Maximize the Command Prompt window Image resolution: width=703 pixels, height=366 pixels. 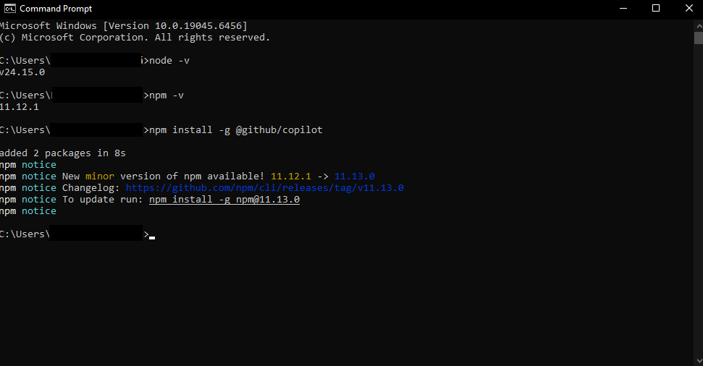point(656,8)
